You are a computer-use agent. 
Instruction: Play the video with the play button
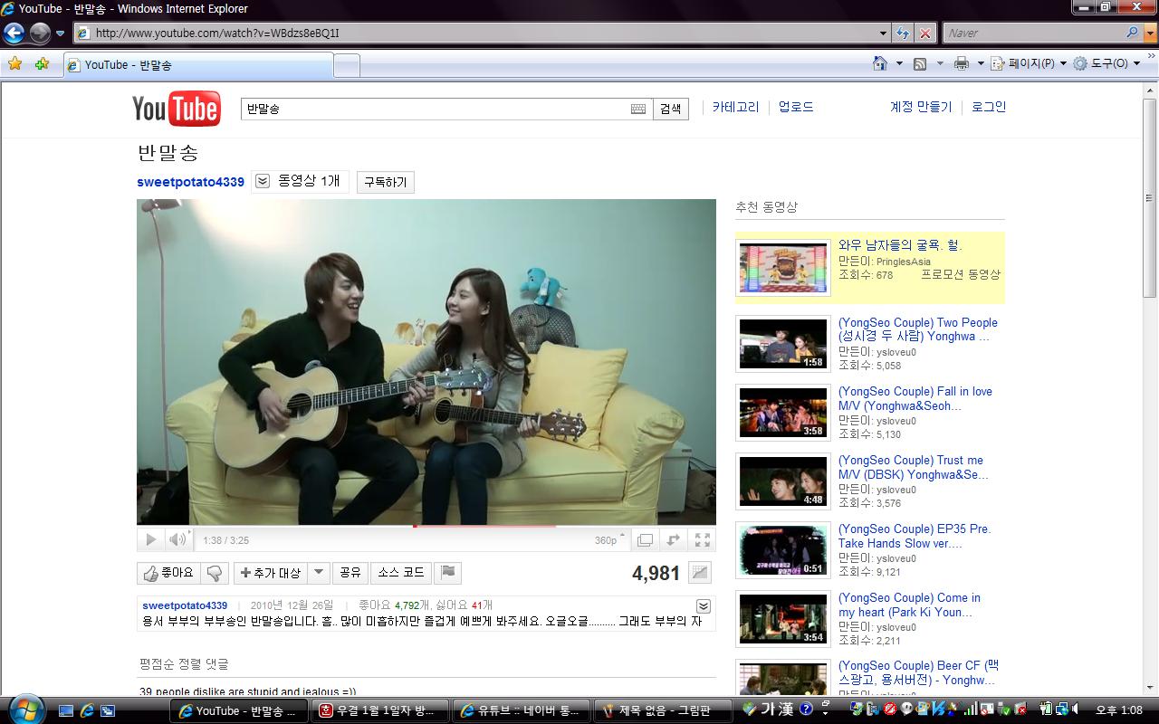pyautogui.click(x=150, y=540)
